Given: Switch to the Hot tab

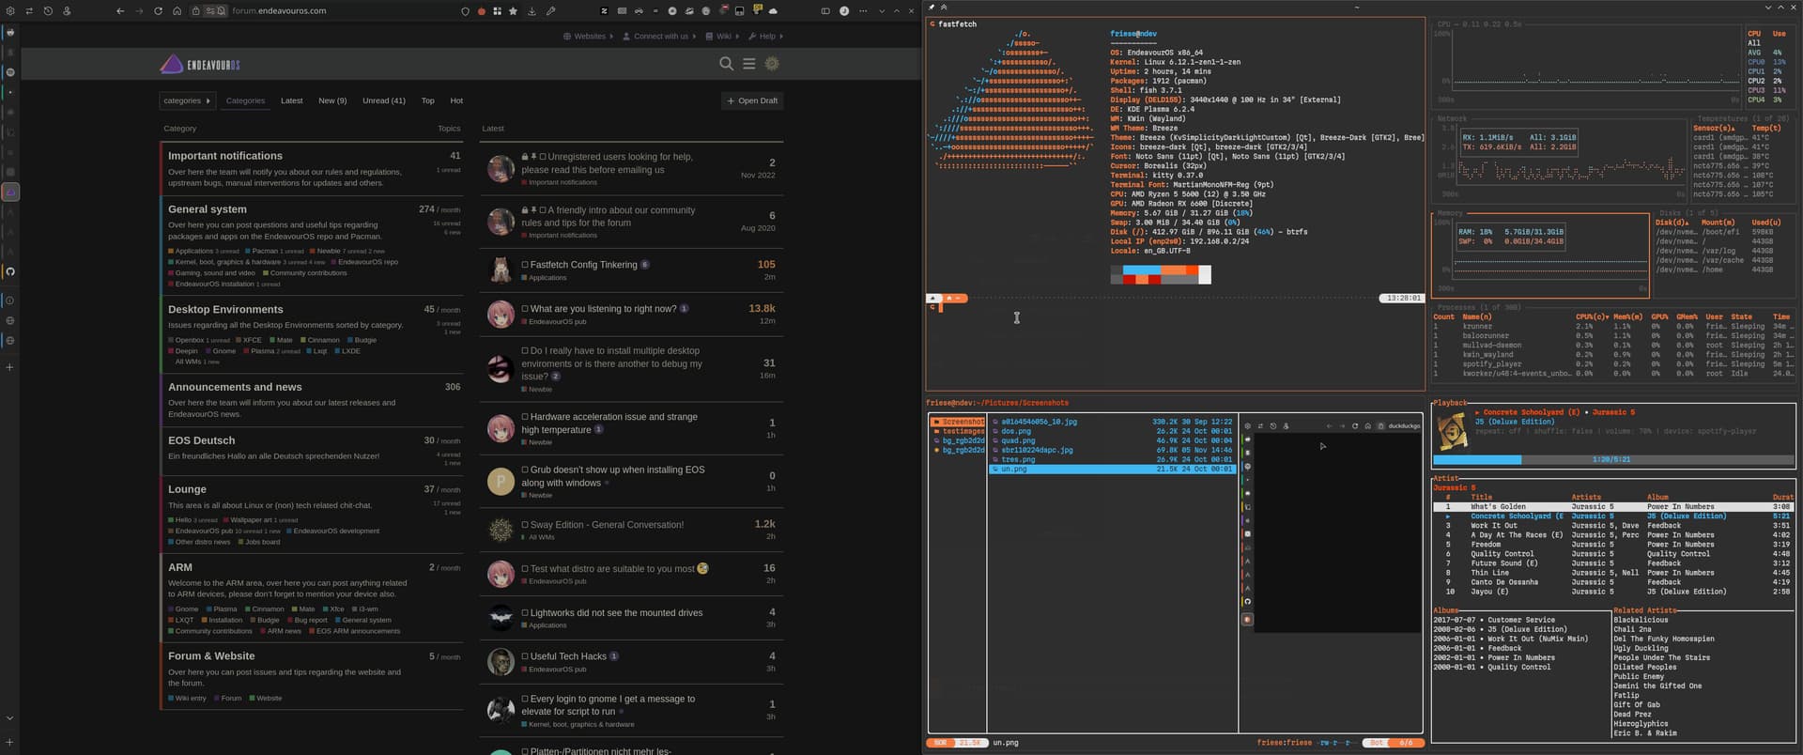Looking at the screenshot, I should click(456, 100).
